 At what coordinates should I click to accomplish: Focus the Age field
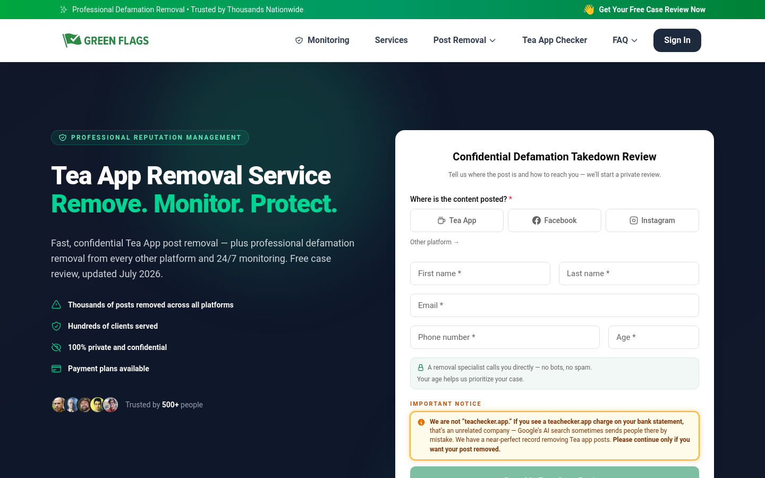pos(653,337)
